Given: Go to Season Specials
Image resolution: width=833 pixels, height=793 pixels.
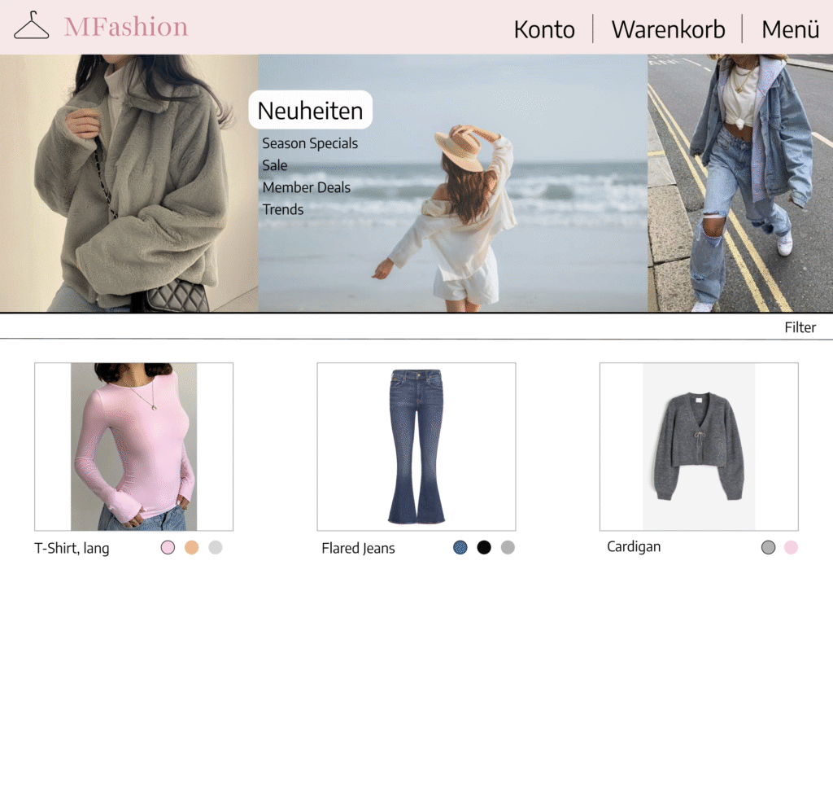Looking at the screenshot, I should coord(310,143).
